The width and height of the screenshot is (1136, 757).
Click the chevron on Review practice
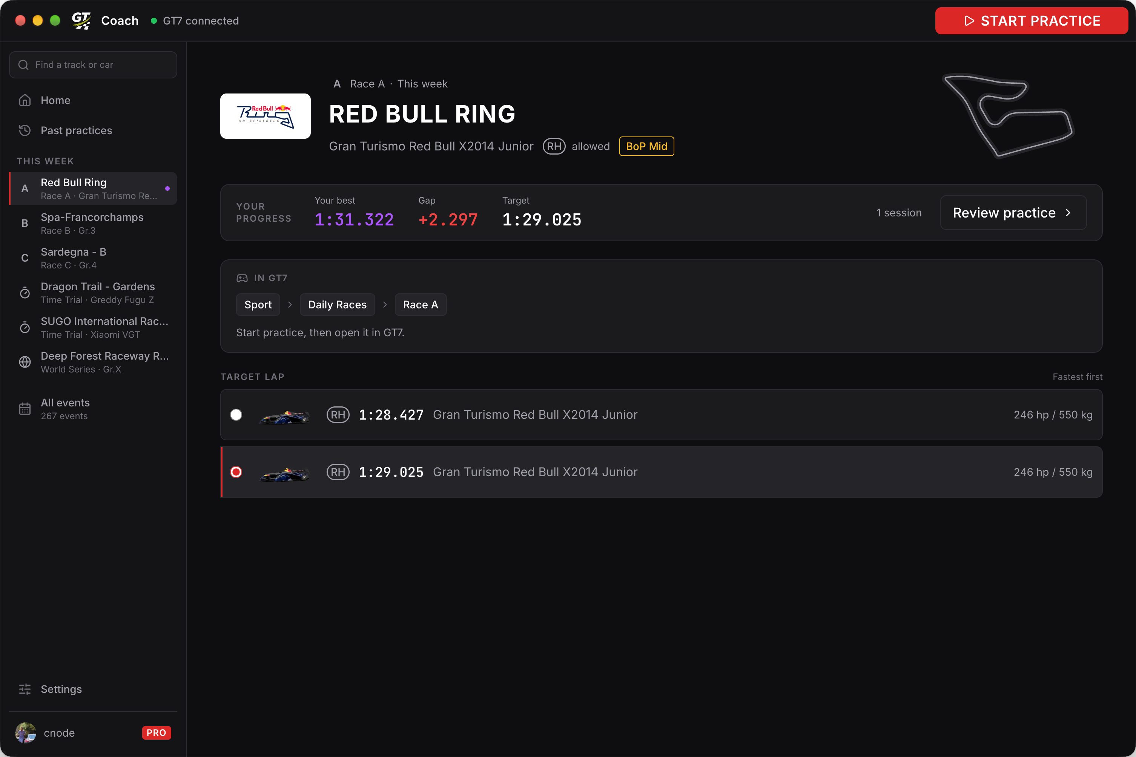click(x=1068, y=212)
